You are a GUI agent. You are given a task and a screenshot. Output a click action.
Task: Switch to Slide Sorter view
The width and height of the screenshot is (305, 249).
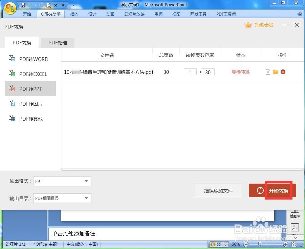[x=219, y=244]
